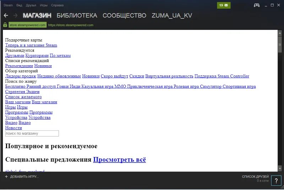
Task: Switch to the МАГАЗИН tab
Action: (37, 16)
